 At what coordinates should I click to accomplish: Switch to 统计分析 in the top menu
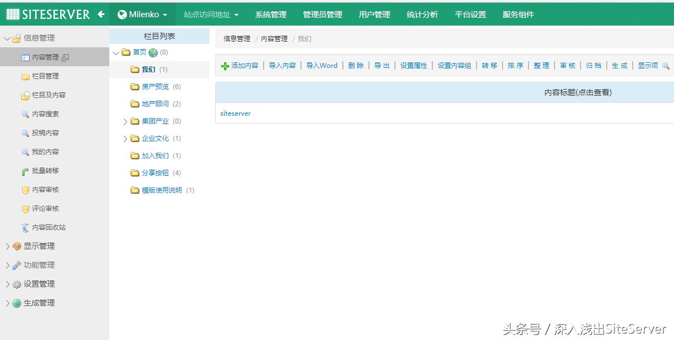tap(422, 14)
